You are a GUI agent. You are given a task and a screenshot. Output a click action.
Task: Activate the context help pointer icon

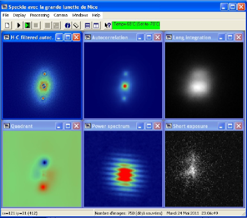point(108,25)
